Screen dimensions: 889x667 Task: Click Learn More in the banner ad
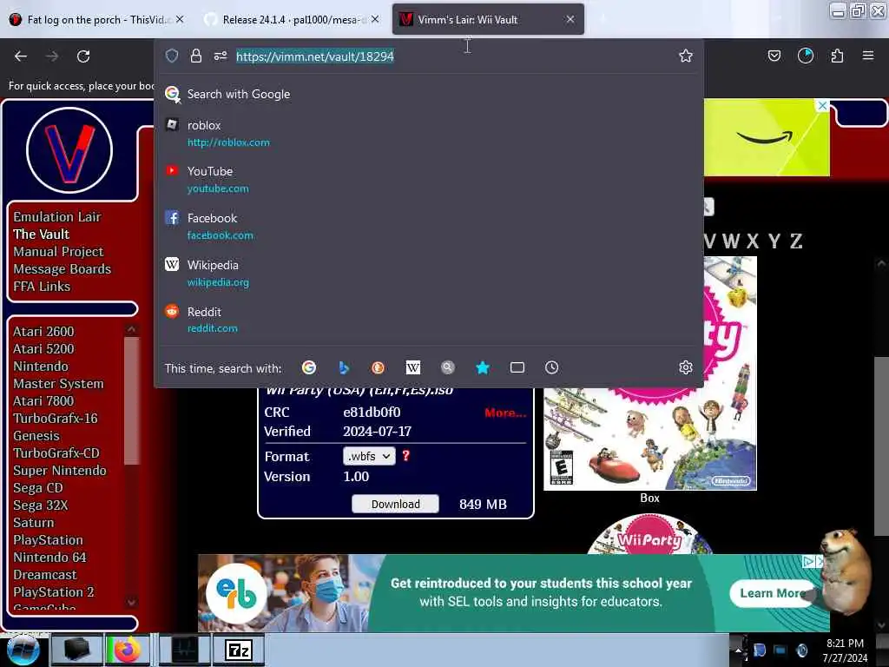(772, 593)
